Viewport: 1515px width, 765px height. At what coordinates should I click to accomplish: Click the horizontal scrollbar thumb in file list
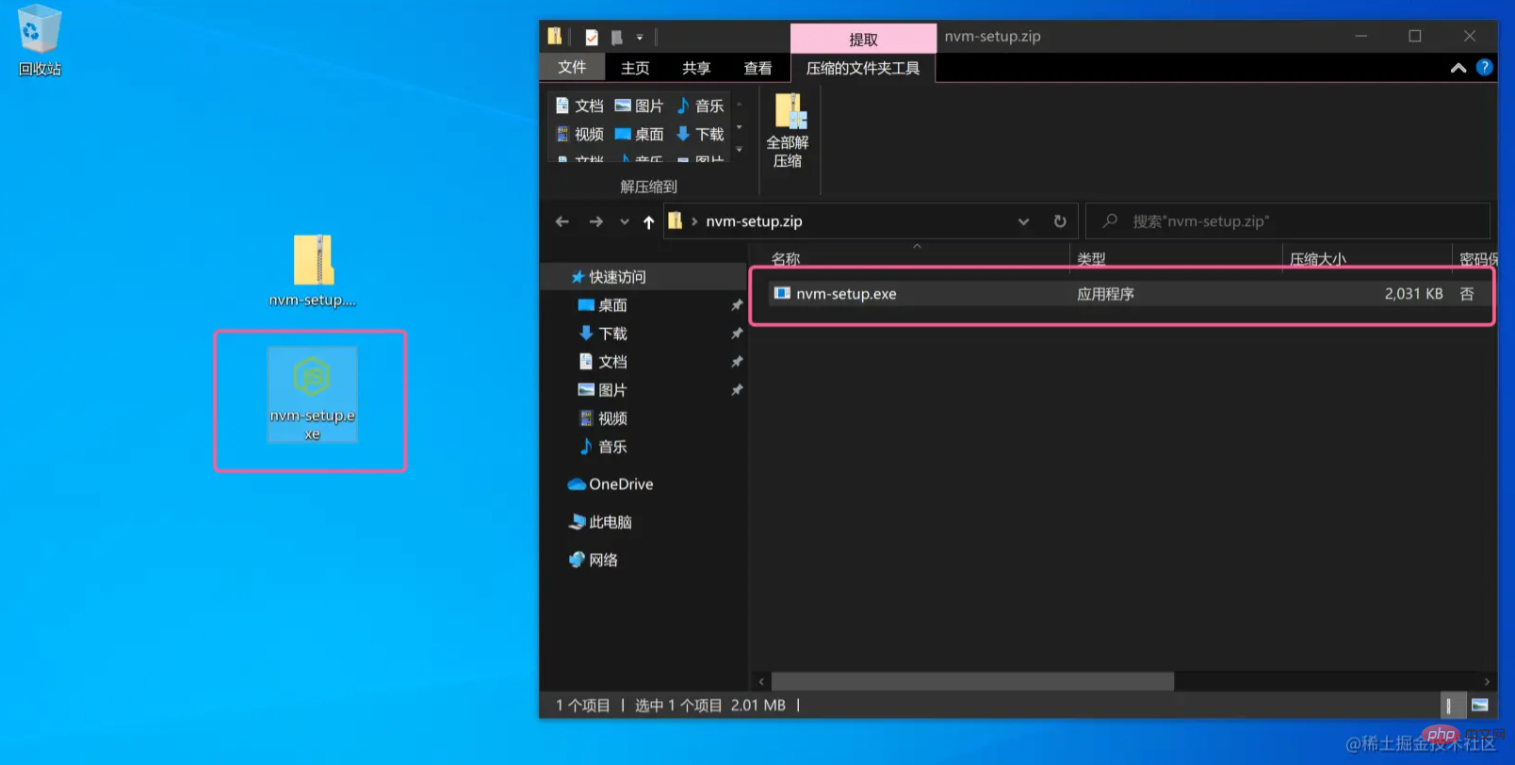click(x=972, y=681)
